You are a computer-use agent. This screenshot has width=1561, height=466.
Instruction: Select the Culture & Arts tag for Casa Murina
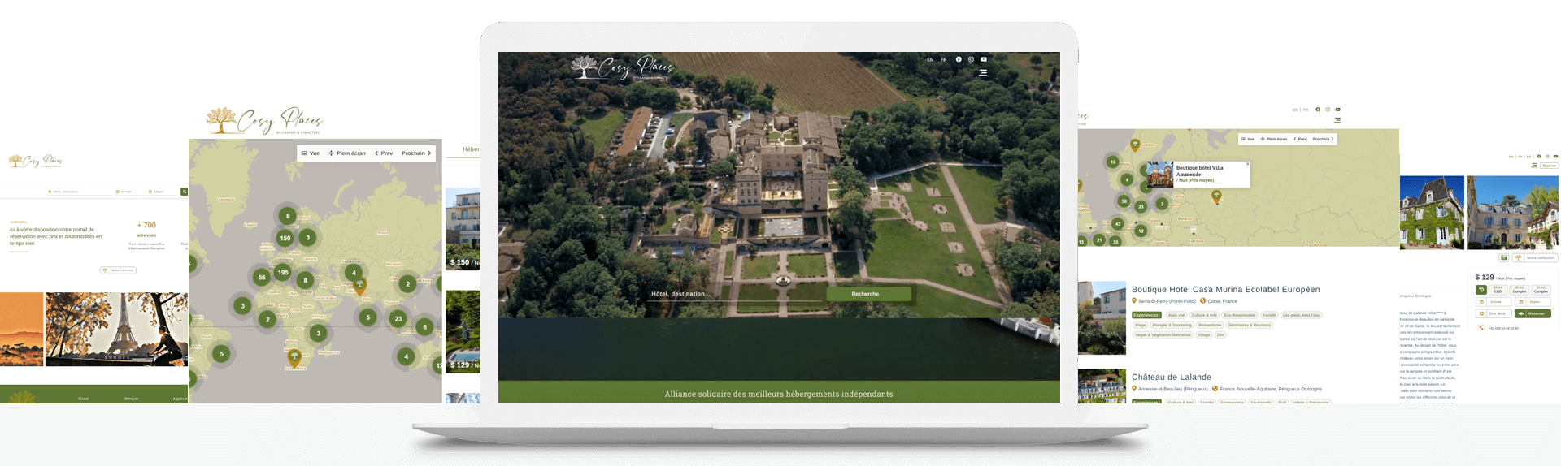tap(1204, 315)
